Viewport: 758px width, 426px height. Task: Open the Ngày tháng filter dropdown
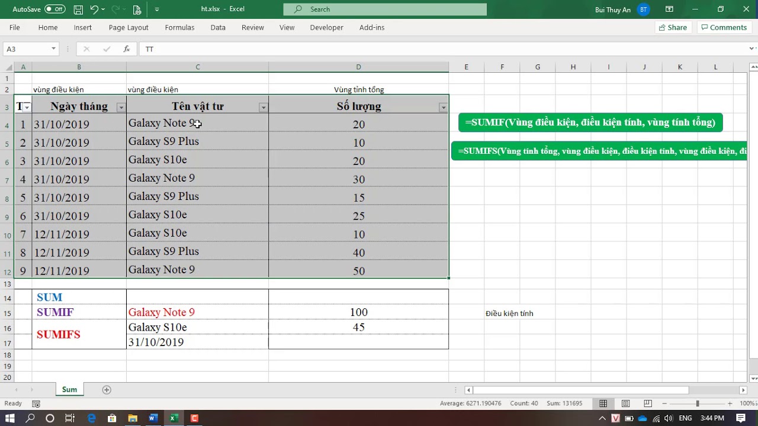121,108
